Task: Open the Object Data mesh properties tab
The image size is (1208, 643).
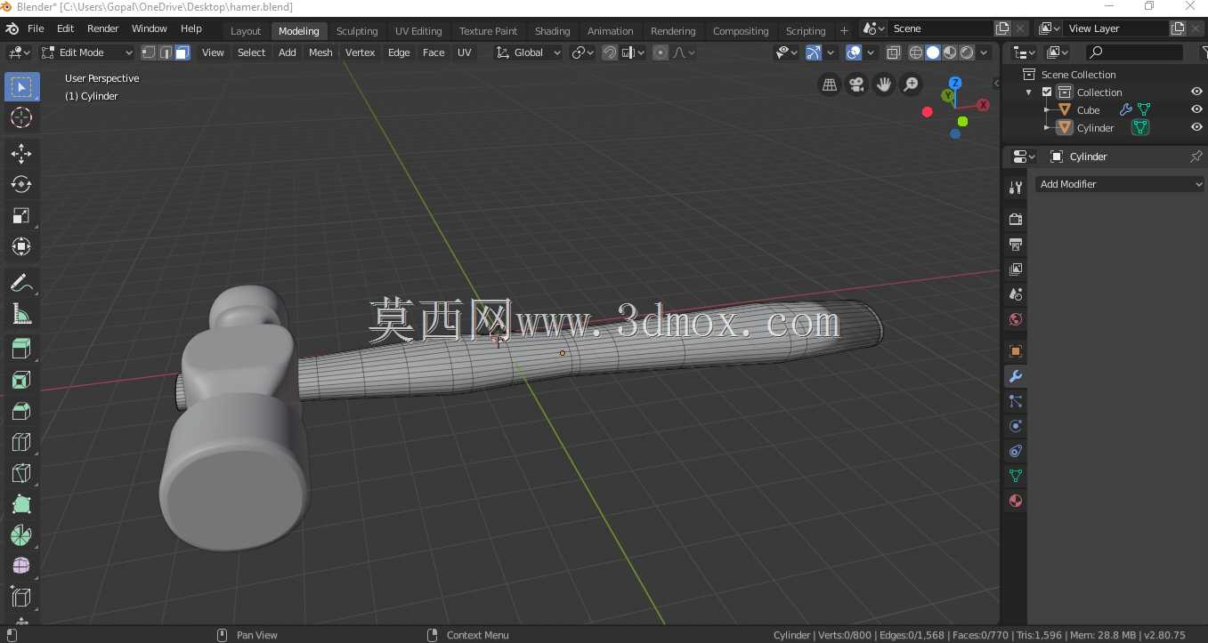Action: click(x=1015, y=476)
